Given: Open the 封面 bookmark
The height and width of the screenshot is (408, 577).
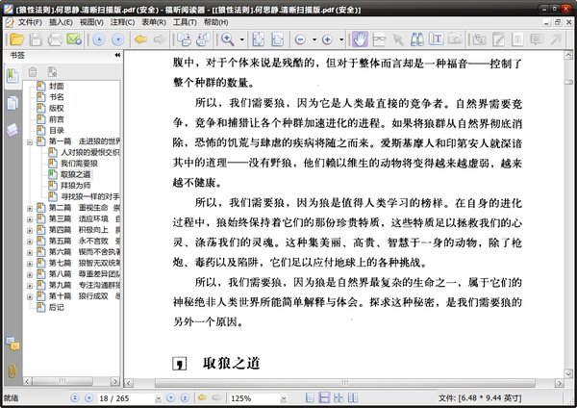Looking at the screenshot, I should click(57, 87).
